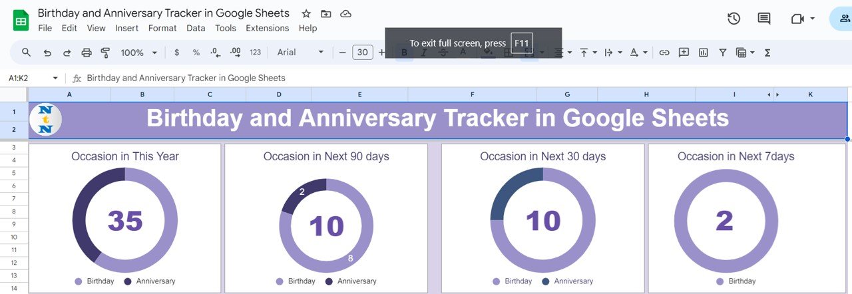Insert a chart
Screen dimensions: 852x294
click(x=703, y=52)
